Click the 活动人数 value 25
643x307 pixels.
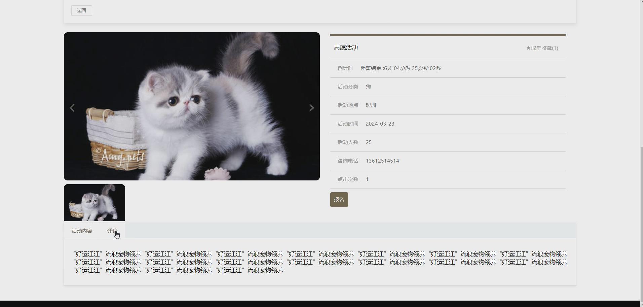pyautogui.click(x=369, y=142)
